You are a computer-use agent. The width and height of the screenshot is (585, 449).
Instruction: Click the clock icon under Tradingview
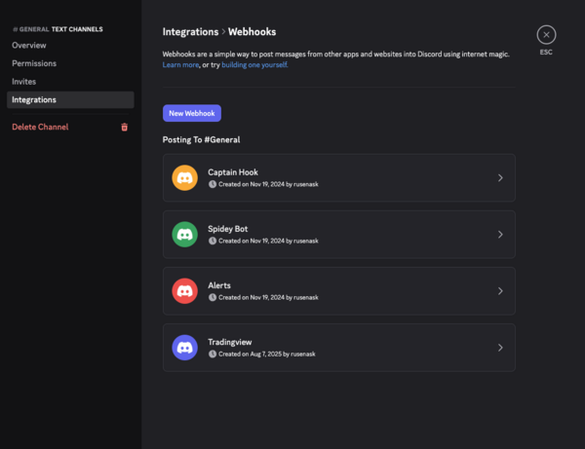(x=213, y=354)
